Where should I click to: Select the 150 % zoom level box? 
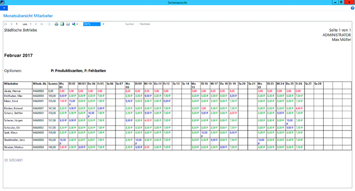pos(92,24)
